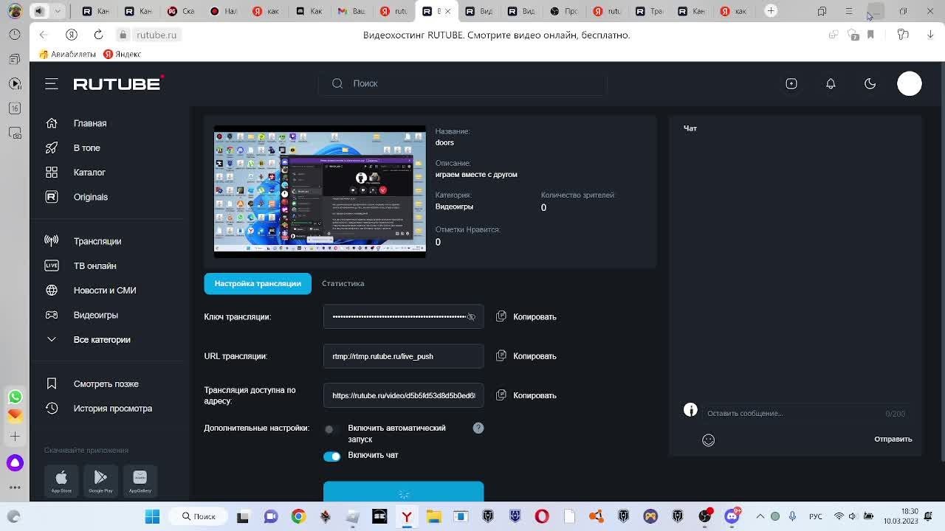Switch the РУС keyboard language
Viewport: 945px width, 531px height.
(x=816, y=516)
